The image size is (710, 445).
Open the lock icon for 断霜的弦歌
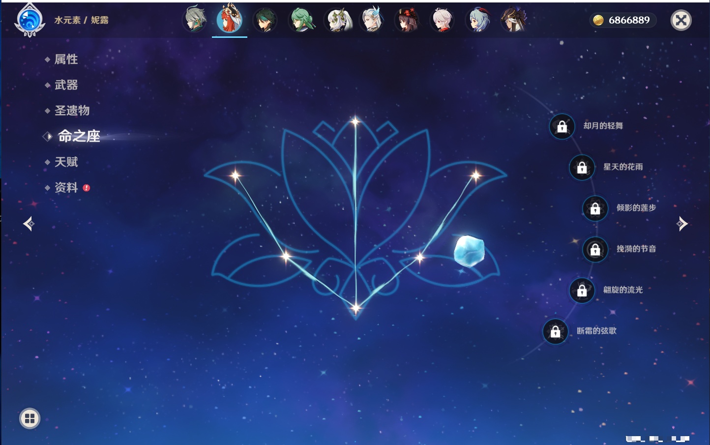(556, 331)
